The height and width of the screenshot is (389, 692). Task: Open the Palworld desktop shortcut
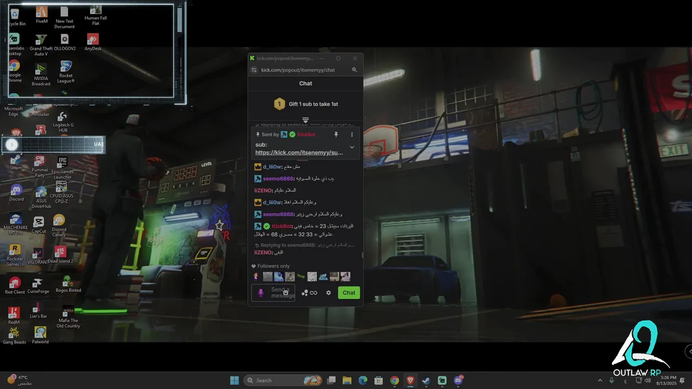click(x=40, y=336)
